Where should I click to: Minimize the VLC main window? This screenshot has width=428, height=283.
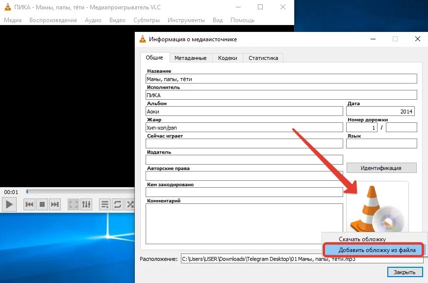tap(238, 7)
